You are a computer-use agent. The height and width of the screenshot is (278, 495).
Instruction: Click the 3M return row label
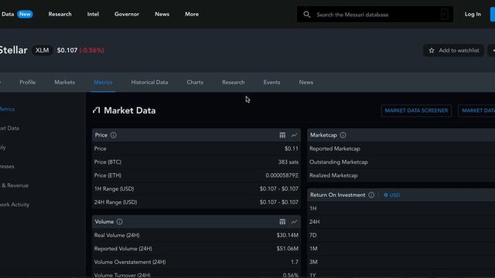[313, 262]
